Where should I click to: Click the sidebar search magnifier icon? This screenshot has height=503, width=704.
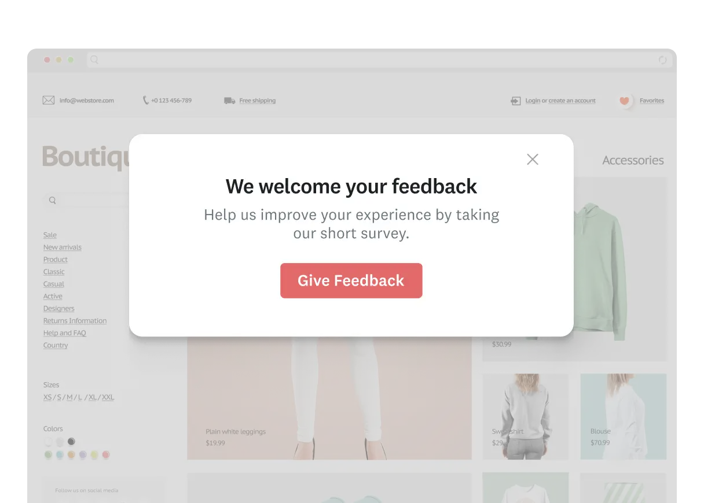[53, 201]
